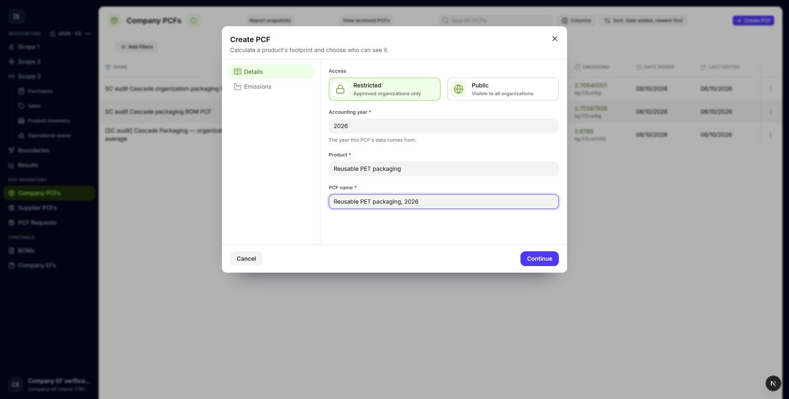Click the info icon beside Company PCFs title

tap(194, 21)
